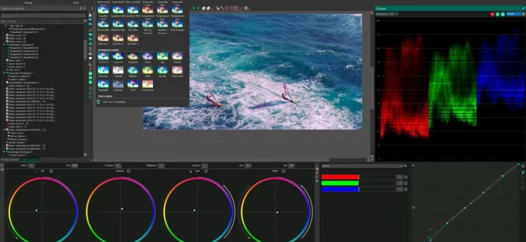526x242 pixels.
Task: Collapse the Rectangle 5 tree node
Action: (x=4, y=152)
